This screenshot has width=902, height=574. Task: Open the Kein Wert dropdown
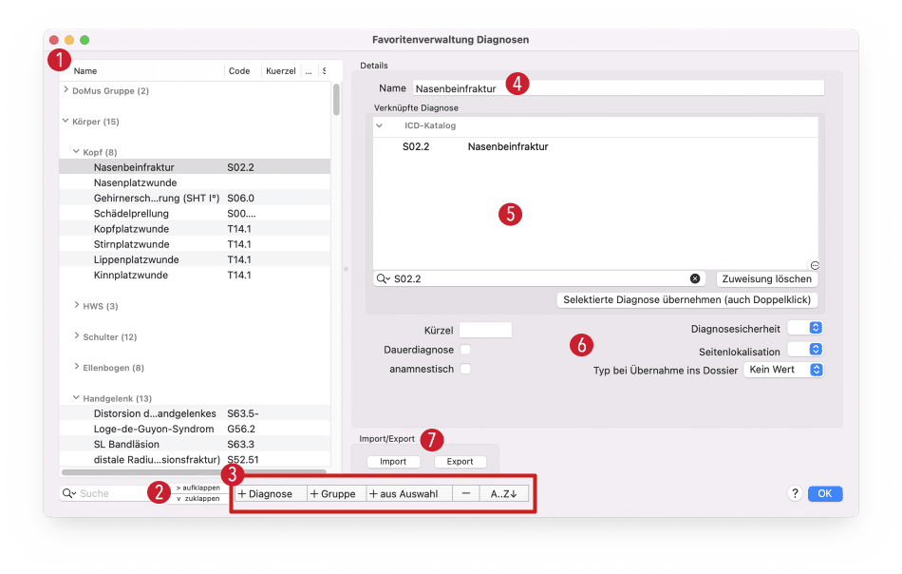coord(783,370)
